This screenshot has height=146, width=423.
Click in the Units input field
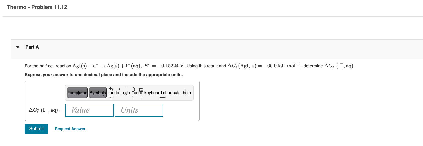click(x=139, y=110)
